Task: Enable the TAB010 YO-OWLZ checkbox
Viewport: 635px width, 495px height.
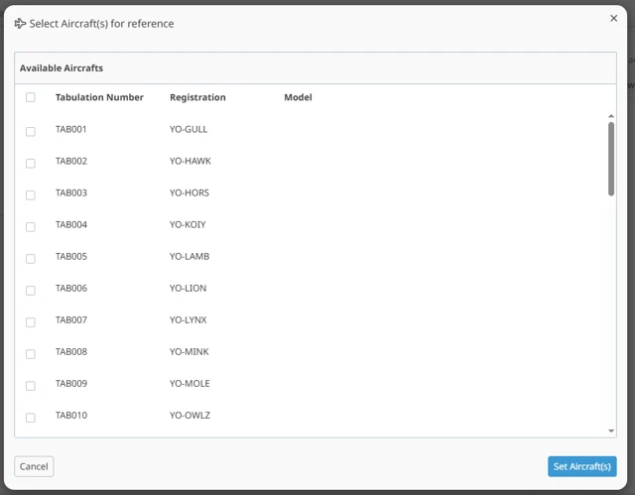Action: pyautogui.click(x=31, y=417)
